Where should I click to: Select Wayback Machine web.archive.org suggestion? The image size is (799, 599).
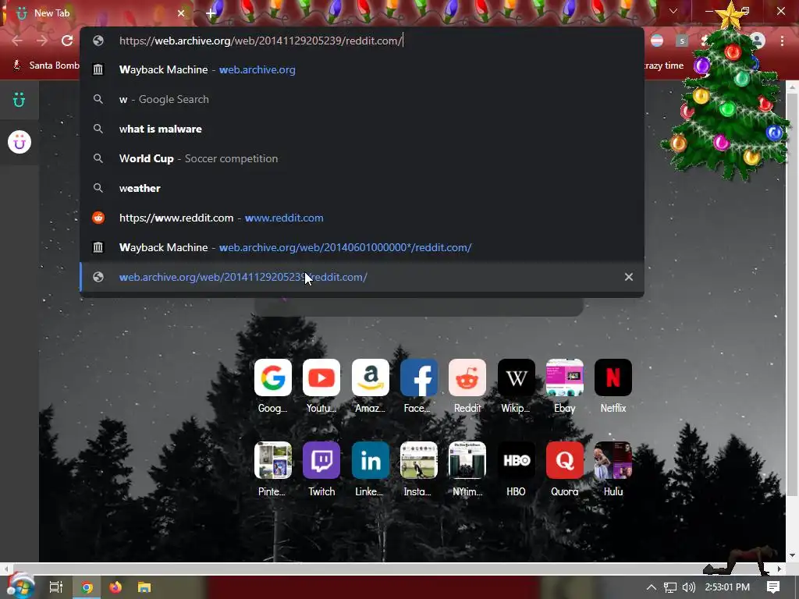coord(362,69)
